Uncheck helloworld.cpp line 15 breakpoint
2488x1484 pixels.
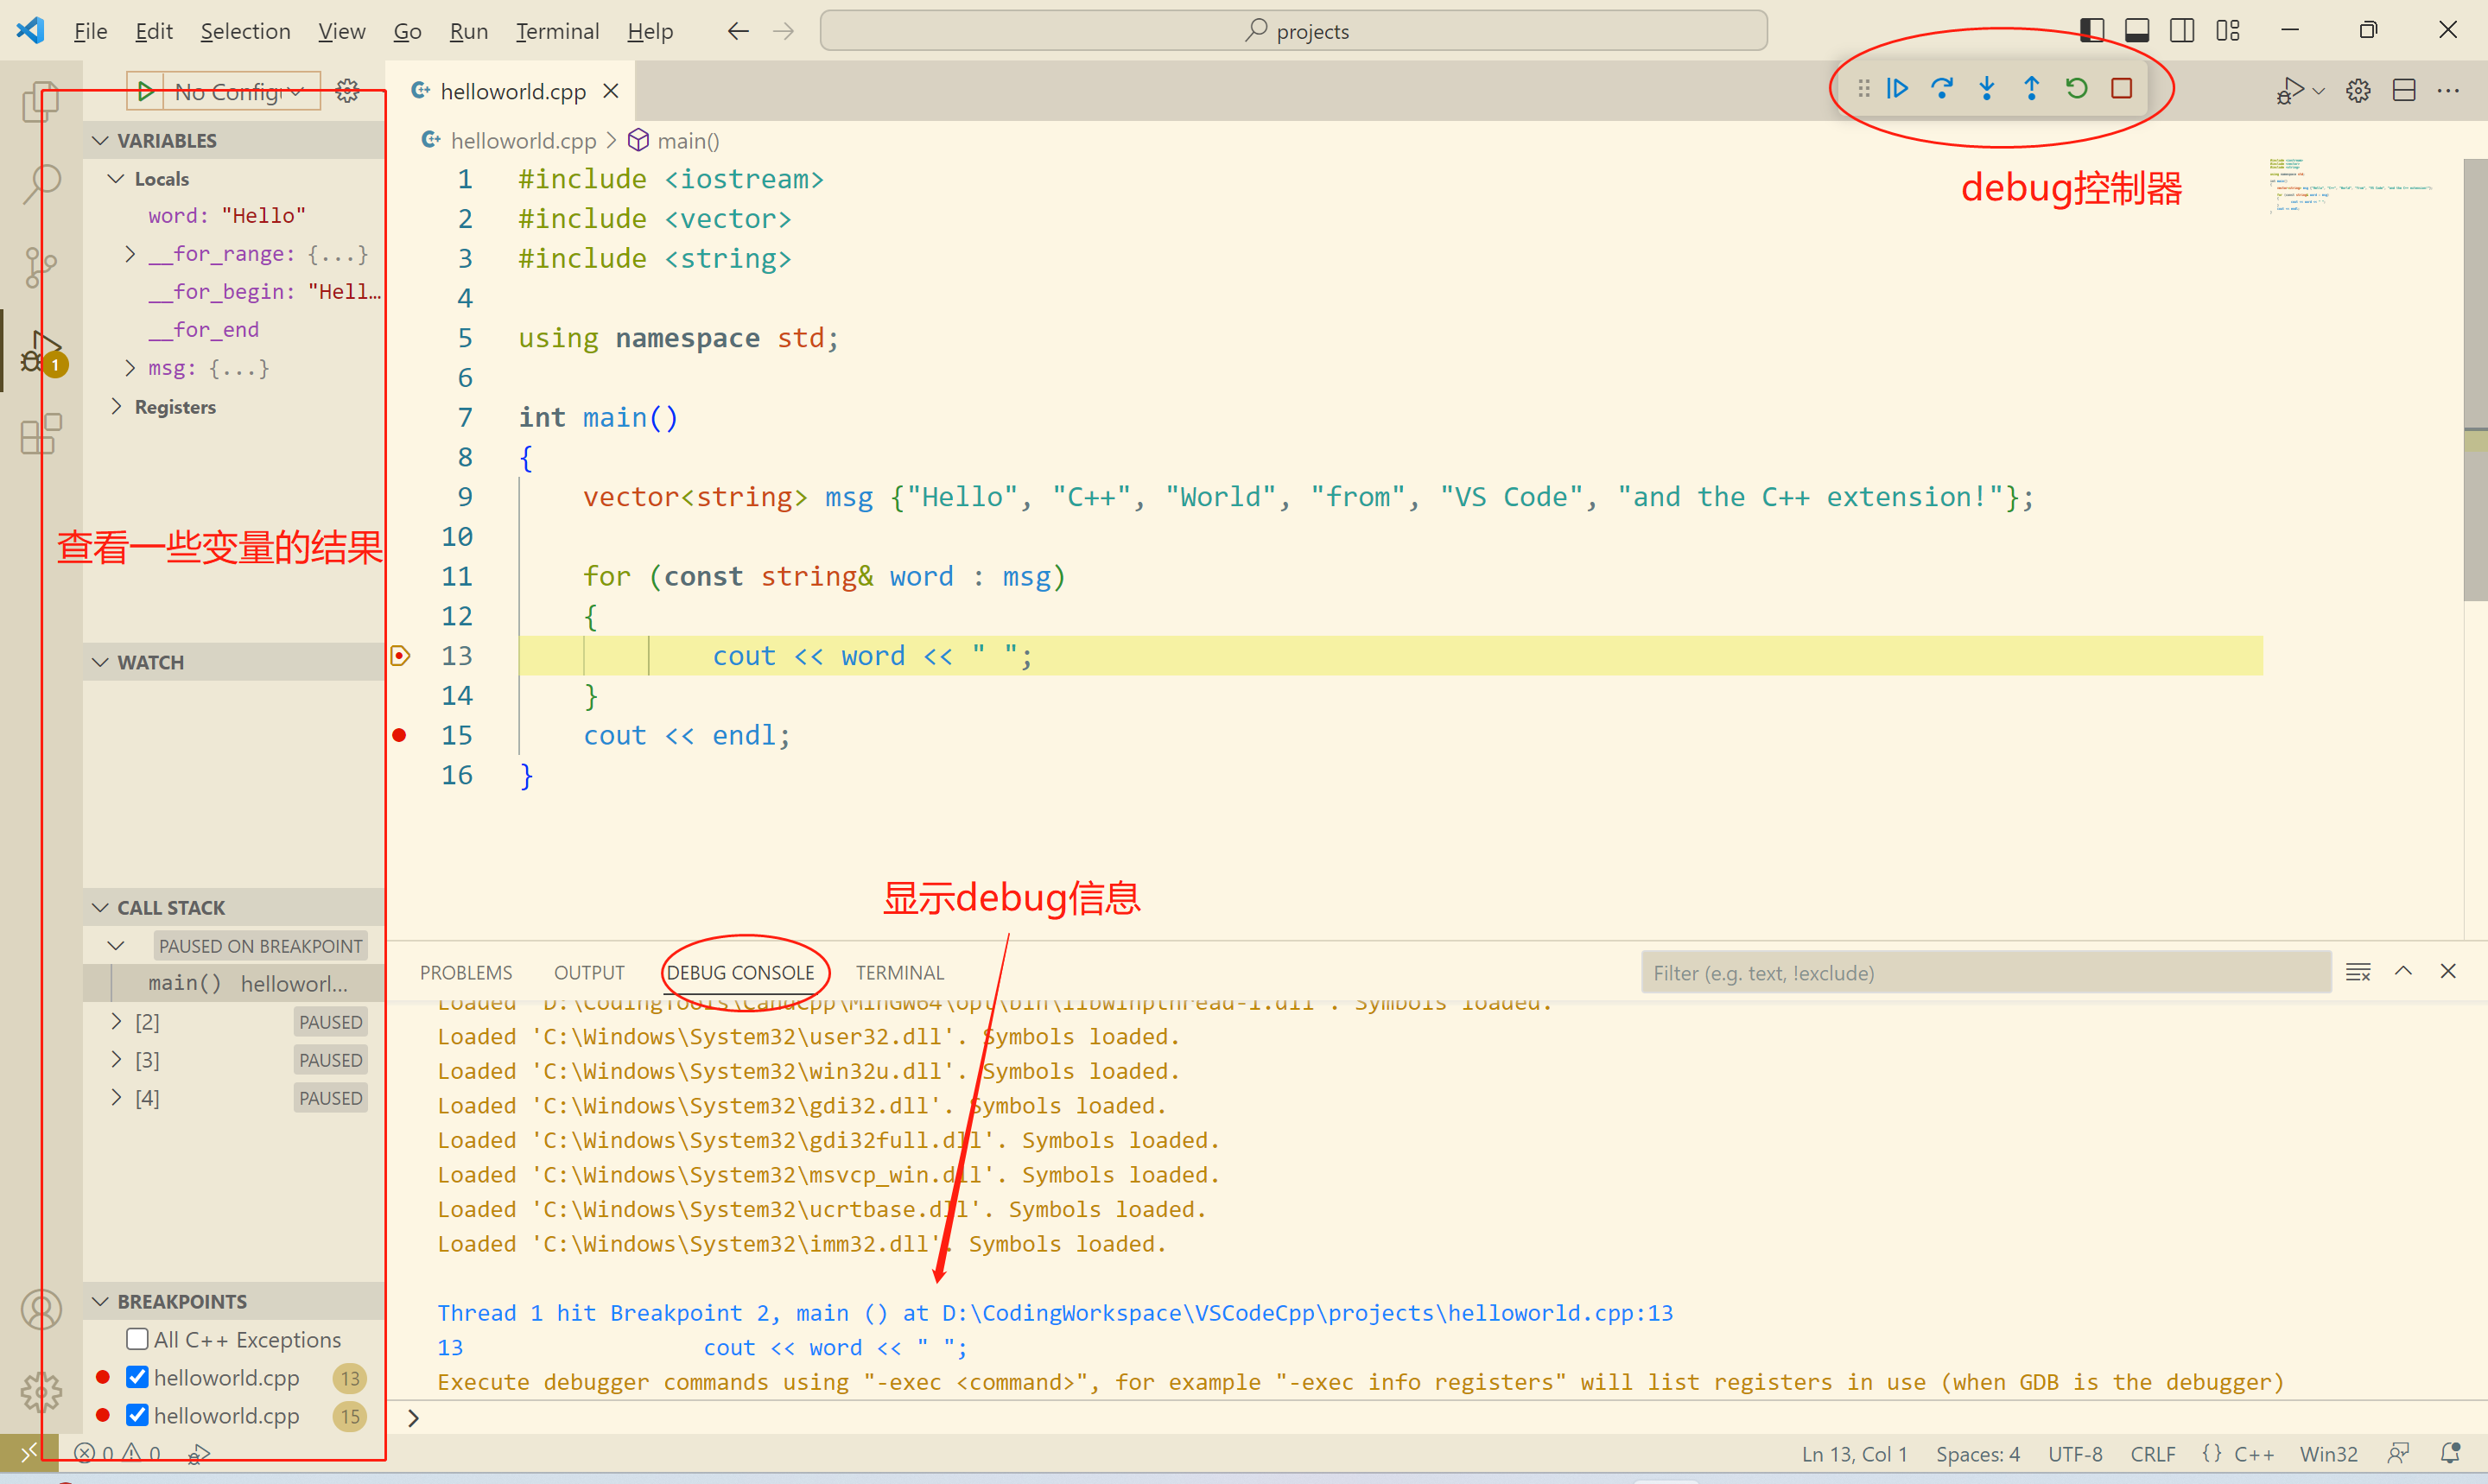(138, 1415)
